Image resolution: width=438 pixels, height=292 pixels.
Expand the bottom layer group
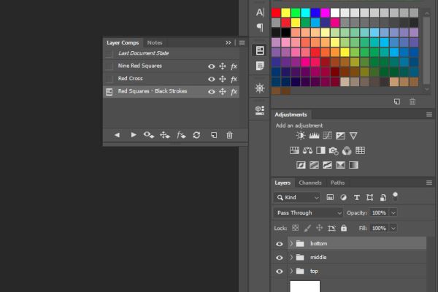coord(291,243)
